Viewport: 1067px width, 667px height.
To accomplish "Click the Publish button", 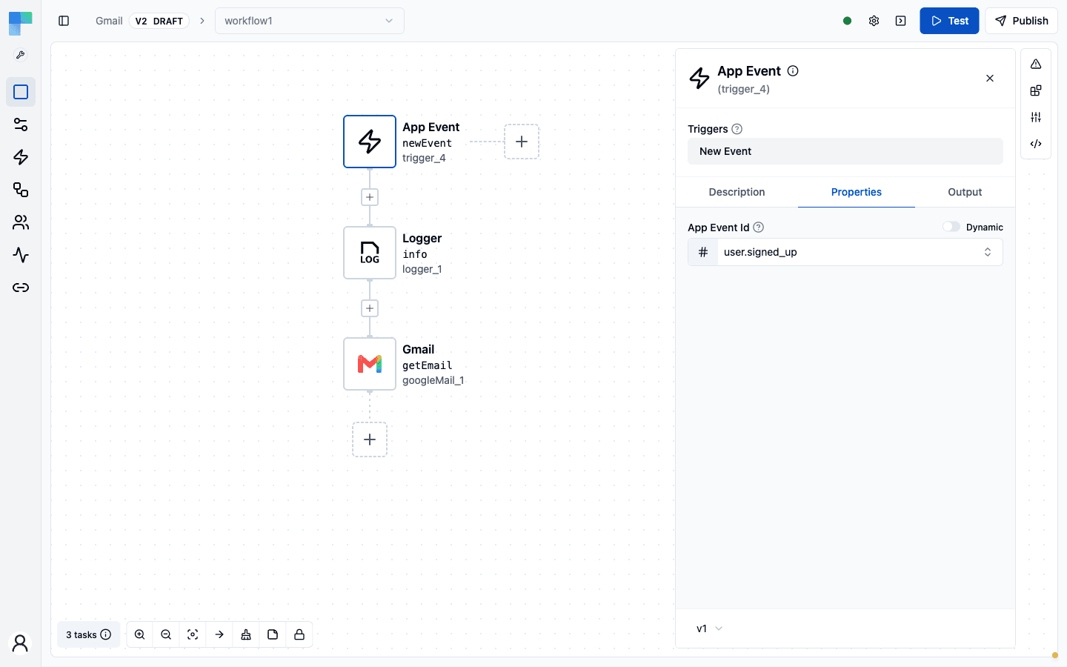I will coord(1021,21).
